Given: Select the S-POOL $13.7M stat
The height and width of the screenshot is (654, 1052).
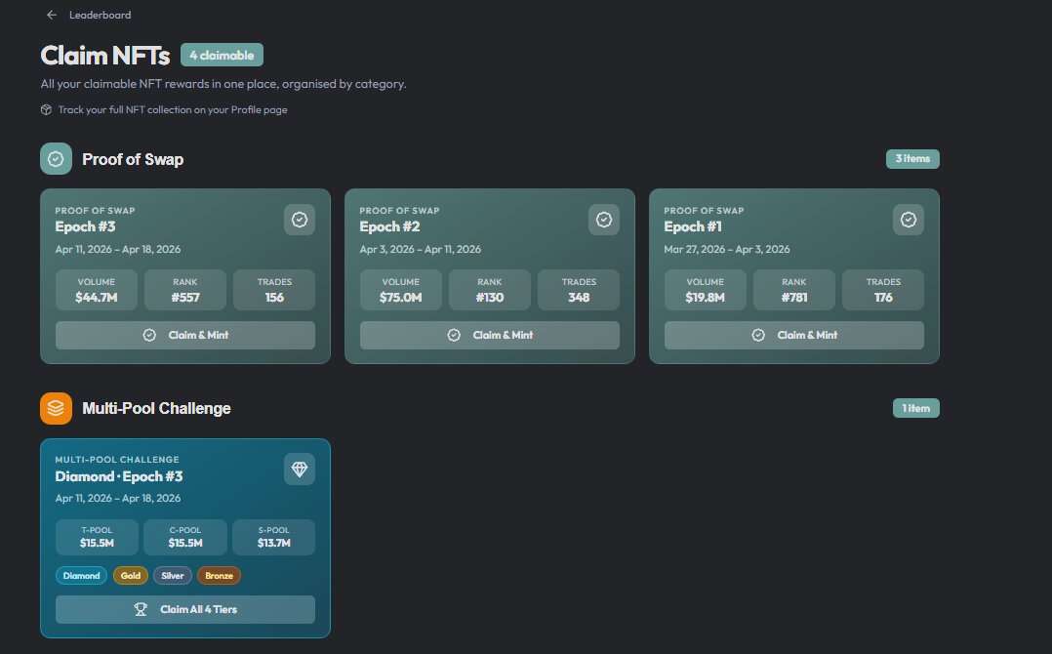Looking at the screenshot, I should [273, 537].
